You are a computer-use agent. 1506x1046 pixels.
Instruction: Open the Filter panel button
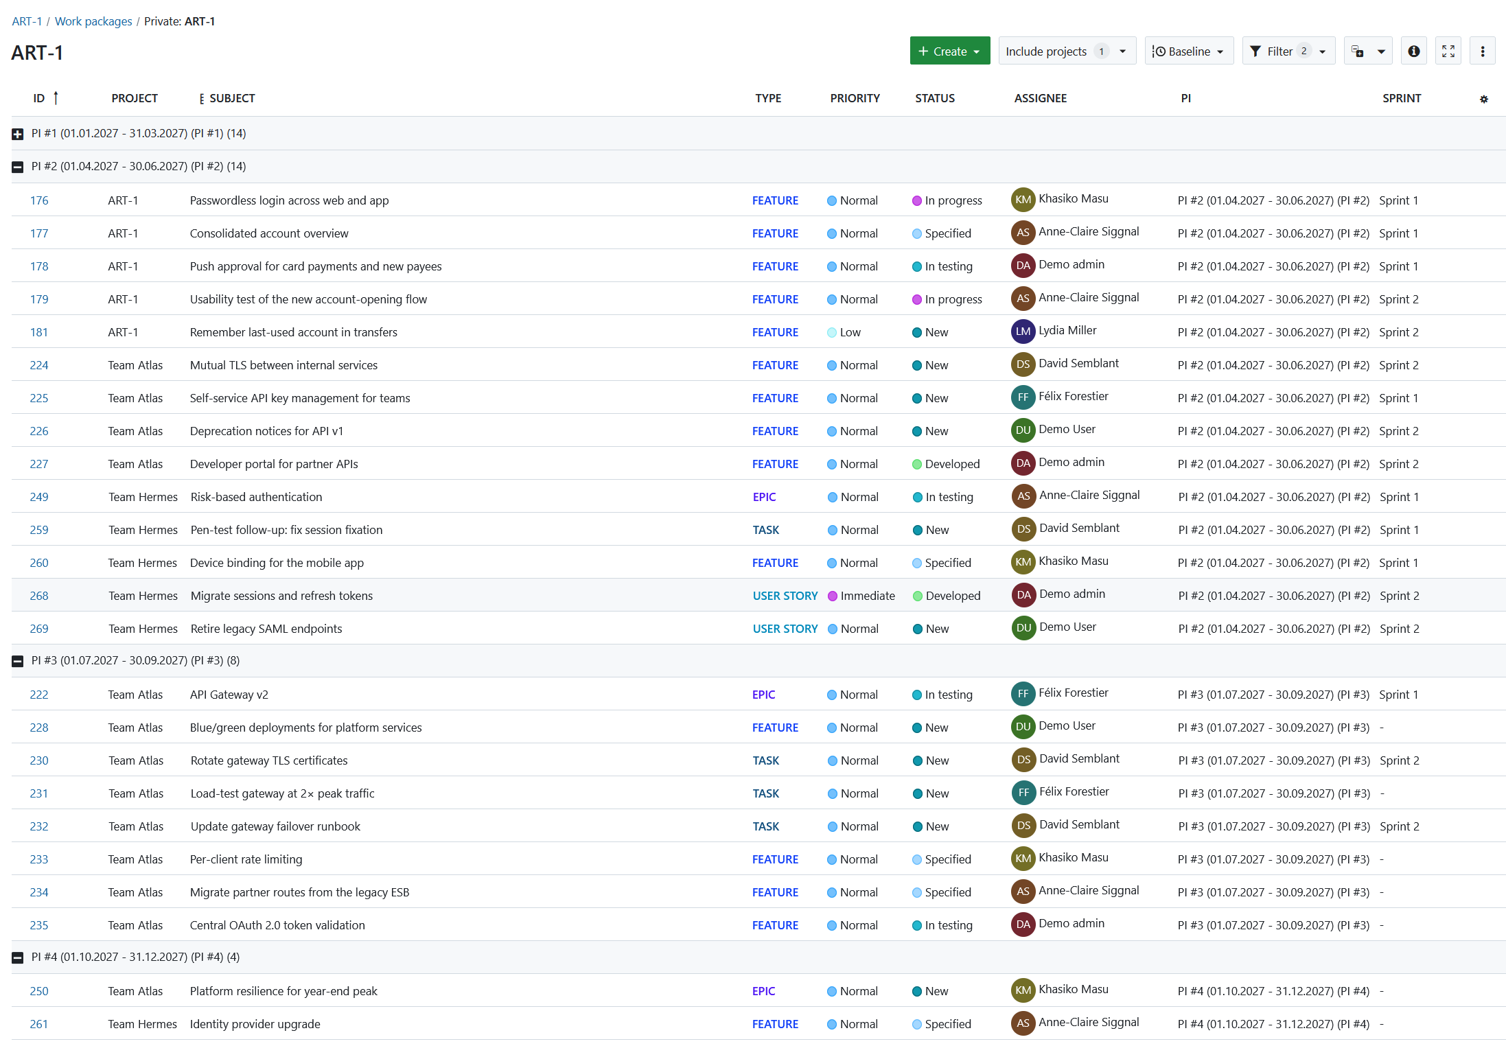point(1288,51)
